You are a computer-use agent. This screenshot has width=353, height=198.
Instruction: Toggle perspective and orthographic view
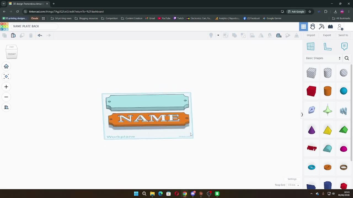point(6,107)
